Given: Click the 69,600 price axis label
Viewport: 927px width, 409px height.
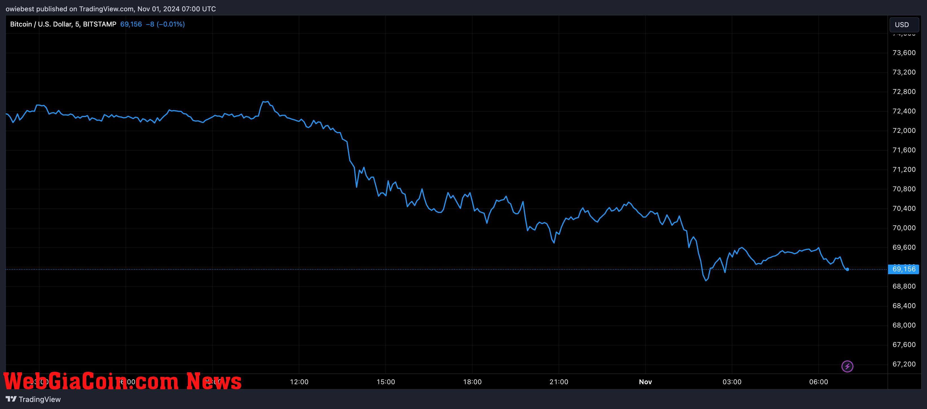Looking at the screenshot, I should [x=904, y=247].
